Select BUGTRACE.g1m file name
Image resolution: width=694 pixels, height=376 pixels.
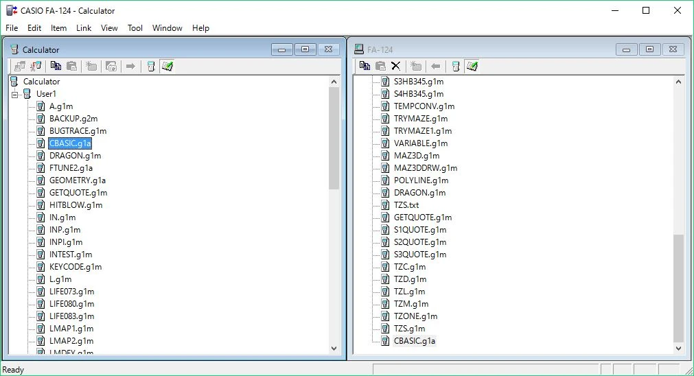(x=78, y=131)
